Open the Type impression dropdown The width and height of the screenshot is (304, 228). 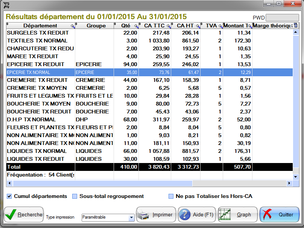(131, 217)
